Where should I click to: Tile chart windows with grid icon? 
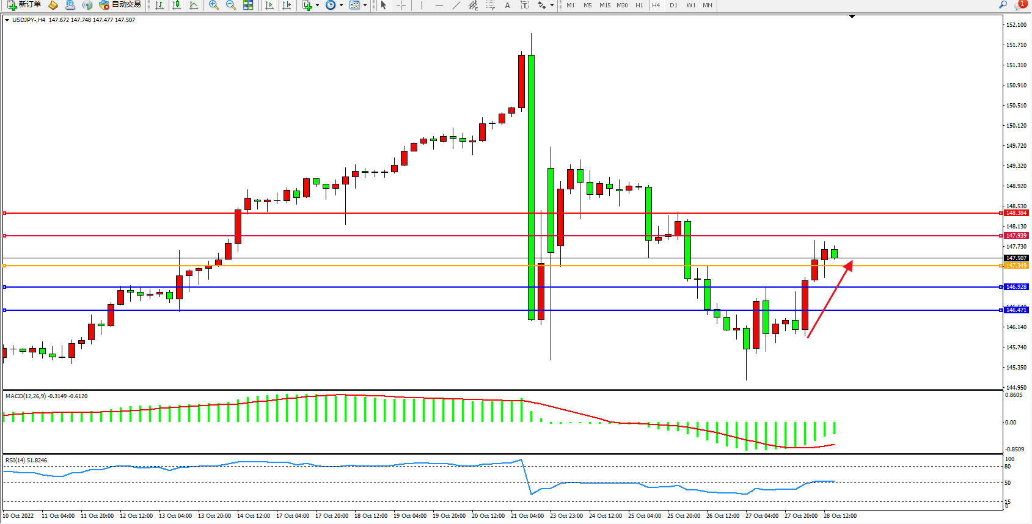click(248, 5)
